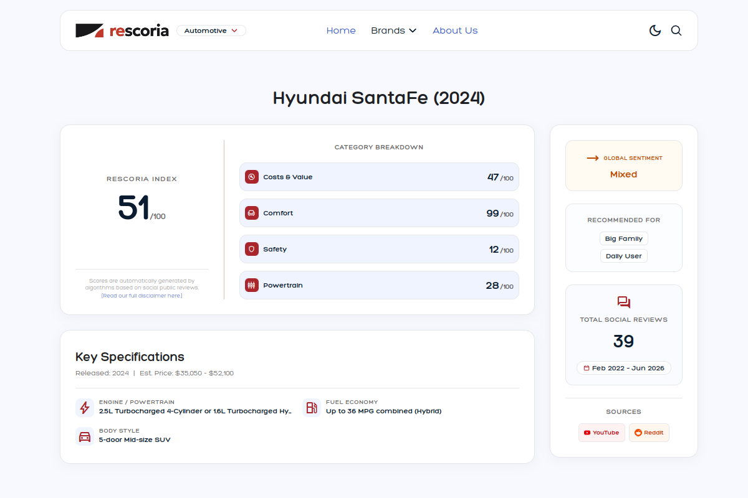The image size is (748, 498).
Task: Select the Daily User tag
Action: point(624,256)
